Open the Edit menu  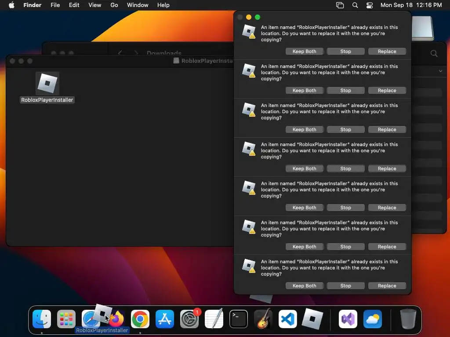pyautogui.click(x=74, y=5)
